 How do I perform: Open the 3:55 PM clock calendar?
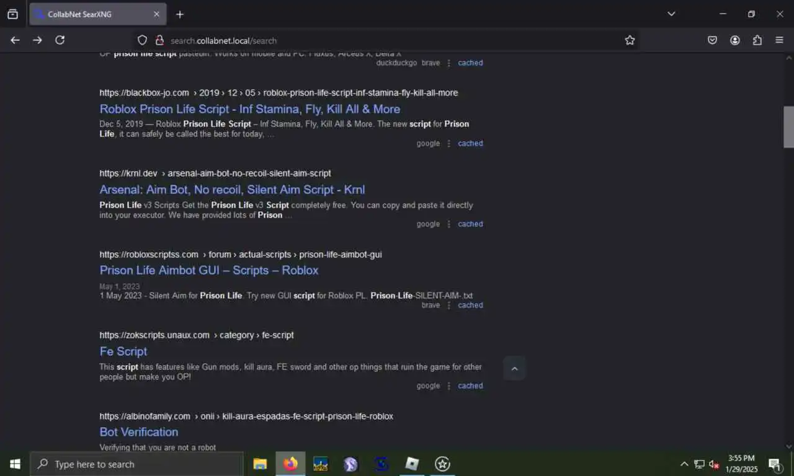pos(741,464)
